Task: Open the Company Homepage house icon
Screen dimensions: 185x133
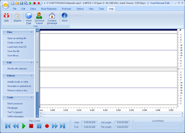Action: click(x=52, y=16)
